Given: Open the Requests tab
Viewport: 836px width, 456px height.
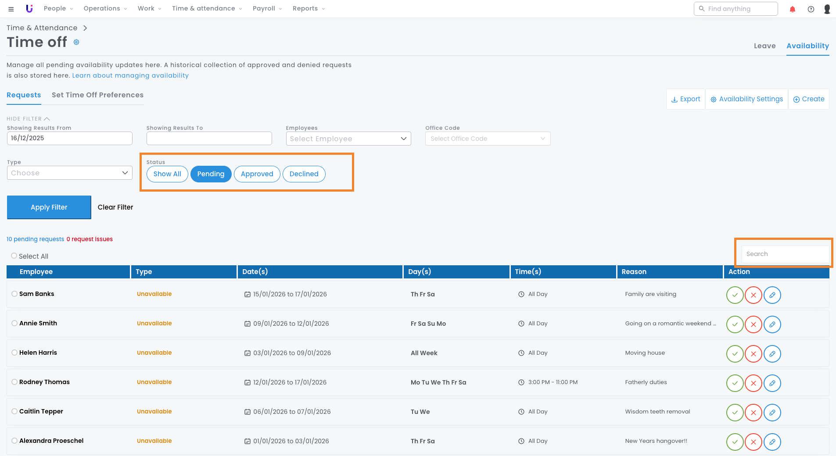Looking at the screenshot, I should [x=24, y=95].
